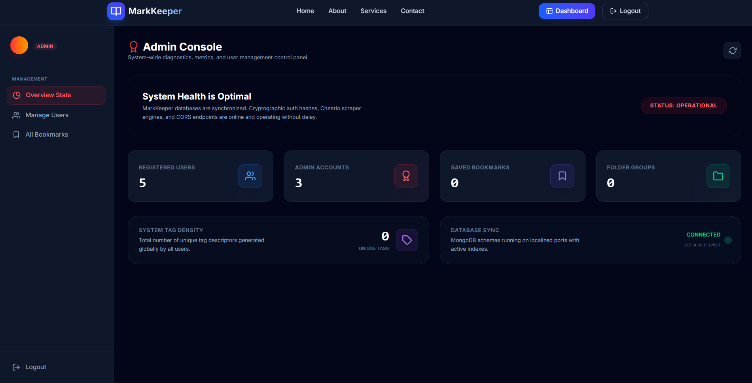Click the All Bookmarks sidebar bookmark icon
This screenshot has width=752, height=383.
[16, 135]
